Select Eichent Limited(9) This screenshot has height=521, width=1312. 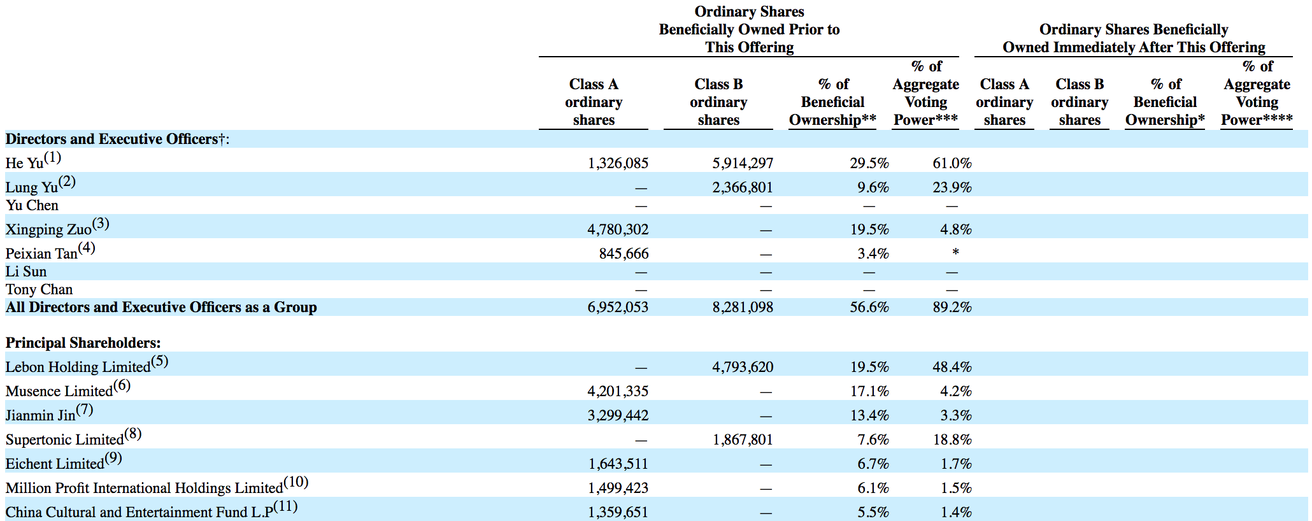click(x=64, y=461)
